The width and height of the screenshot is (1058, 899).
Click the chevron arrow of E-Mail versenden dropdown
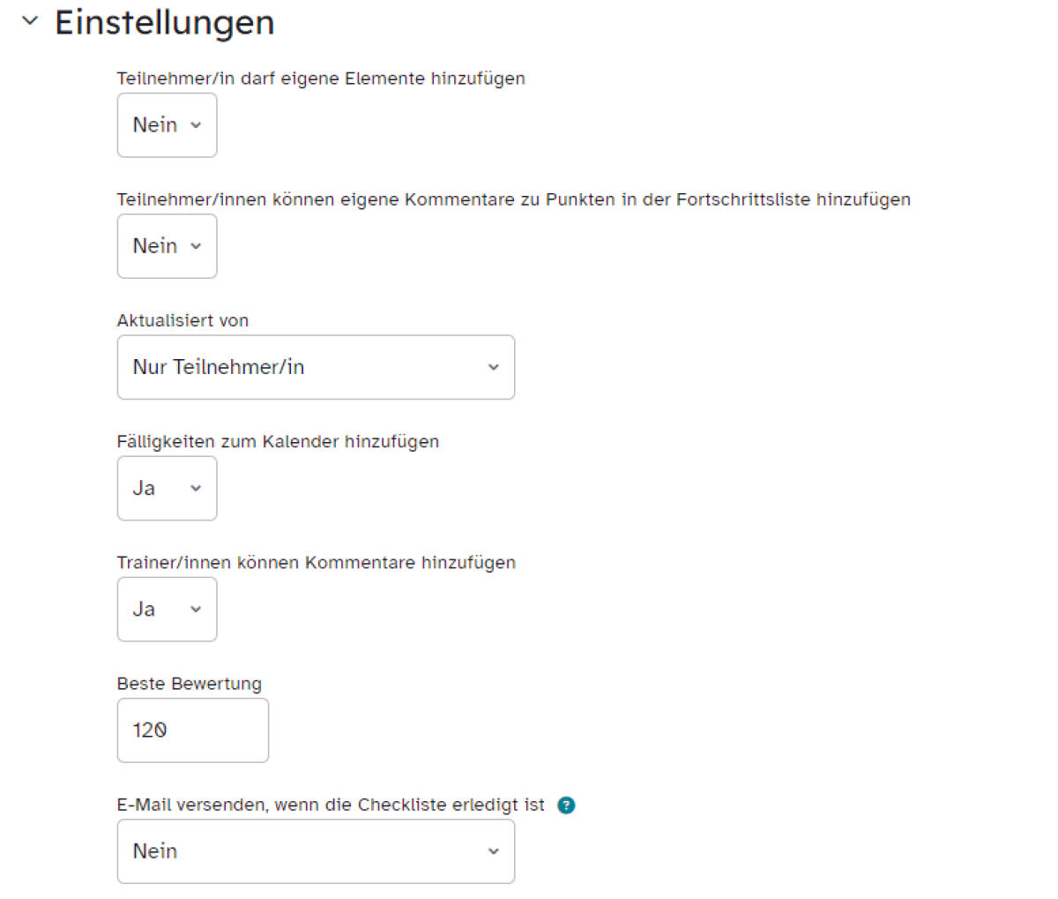(x=494, y=851)
